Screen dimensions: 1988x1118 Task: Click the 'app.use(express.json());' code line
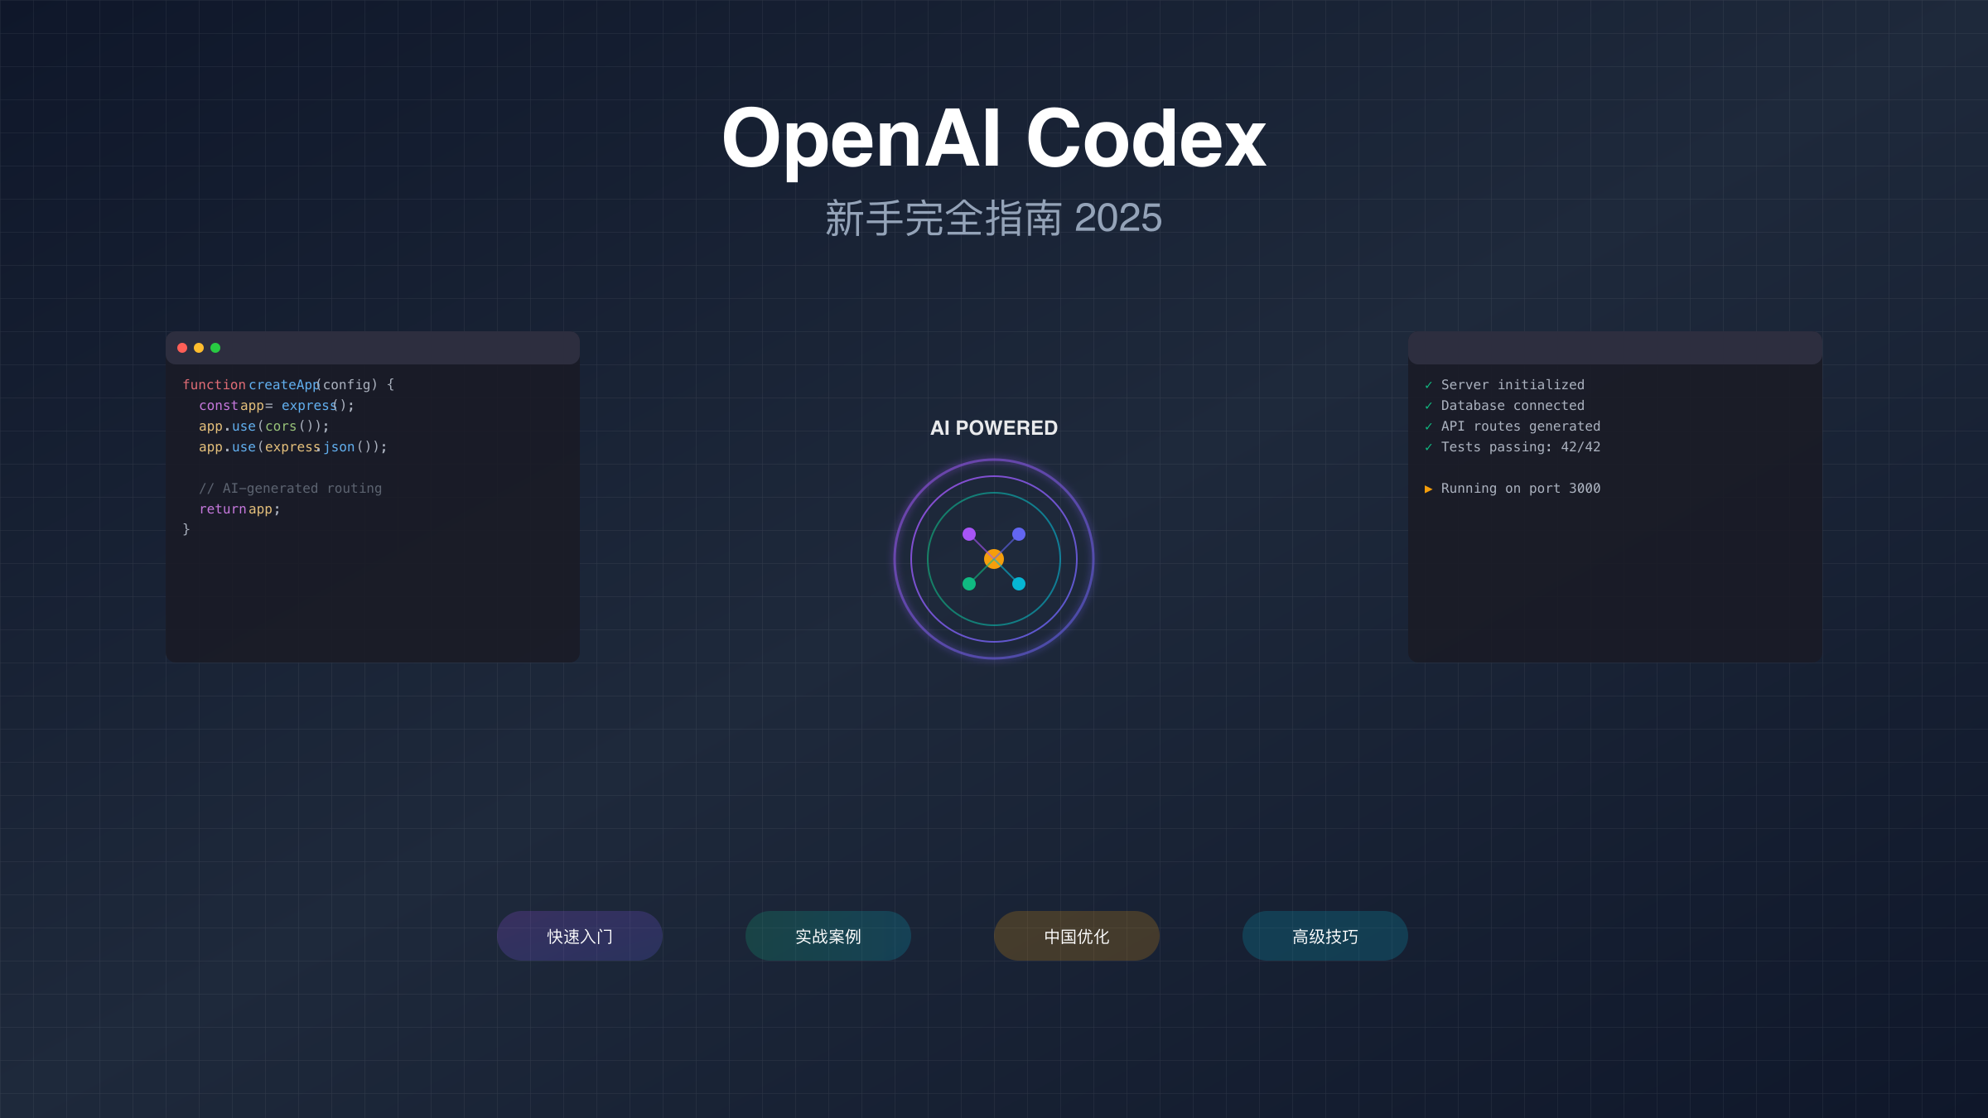pos(293,447)
